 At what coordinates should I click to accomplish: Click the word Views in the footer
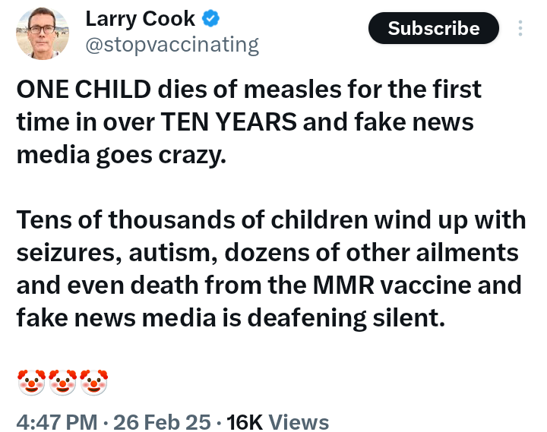(x=299, y=421)
